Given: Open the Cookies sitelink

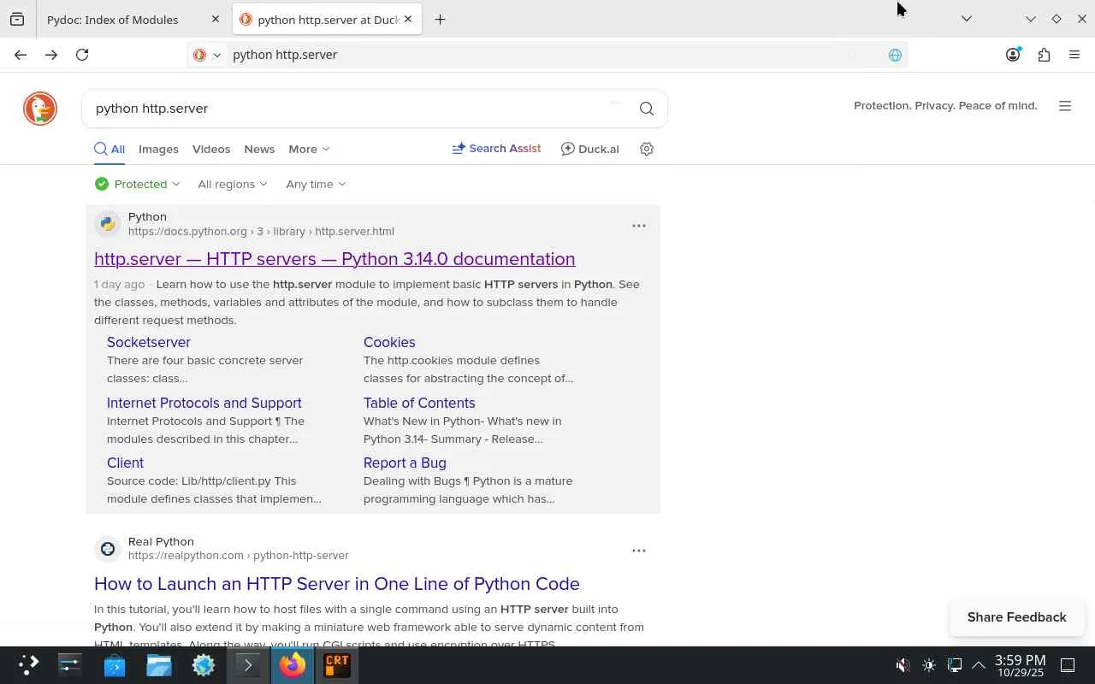Looking at the screenshot, I should 389,342.
